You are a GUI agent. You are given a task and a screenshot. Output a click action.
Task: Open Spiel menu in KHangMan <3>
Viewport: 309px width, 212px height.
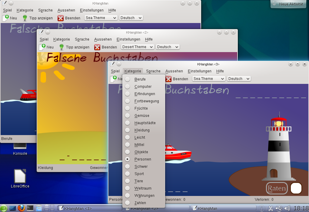pyautogui.click(x=115, y=71)
